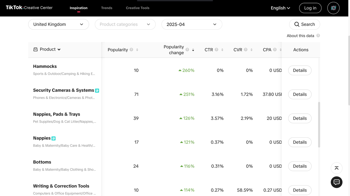Screen dimensions: 350x196
Task: Click the TikTok Creative Center logo
Action: (29, 8)
